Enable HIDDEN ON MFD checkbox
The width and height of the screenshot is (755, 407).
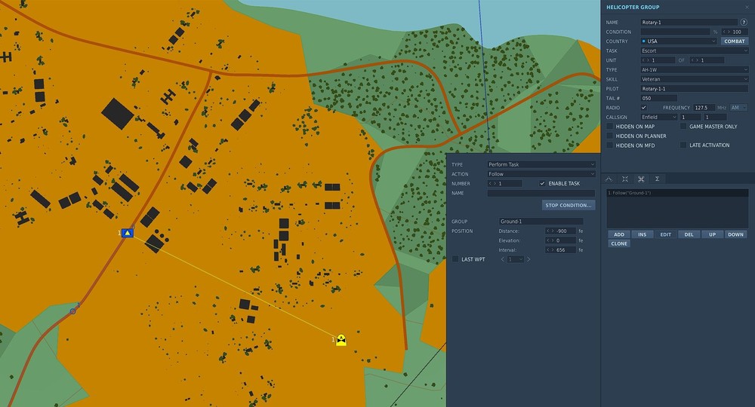click(609, 145)
